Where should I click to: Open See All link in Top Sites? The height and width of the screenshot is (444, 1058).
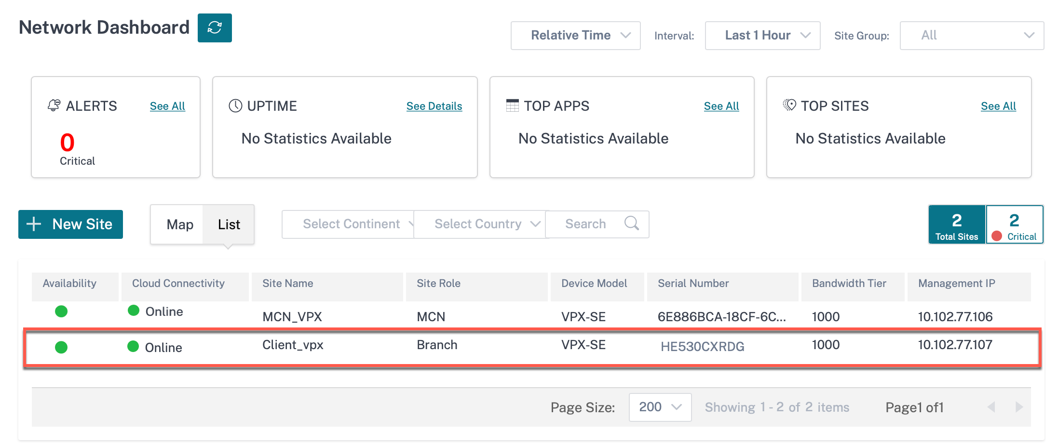click(x=998, y=106)
